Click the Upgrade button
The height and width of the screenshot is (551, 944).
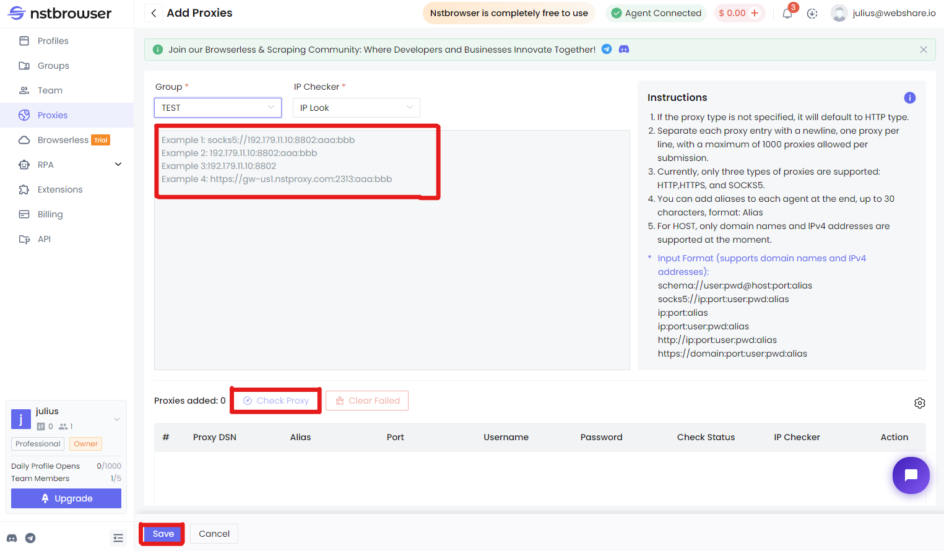point(66,498)
